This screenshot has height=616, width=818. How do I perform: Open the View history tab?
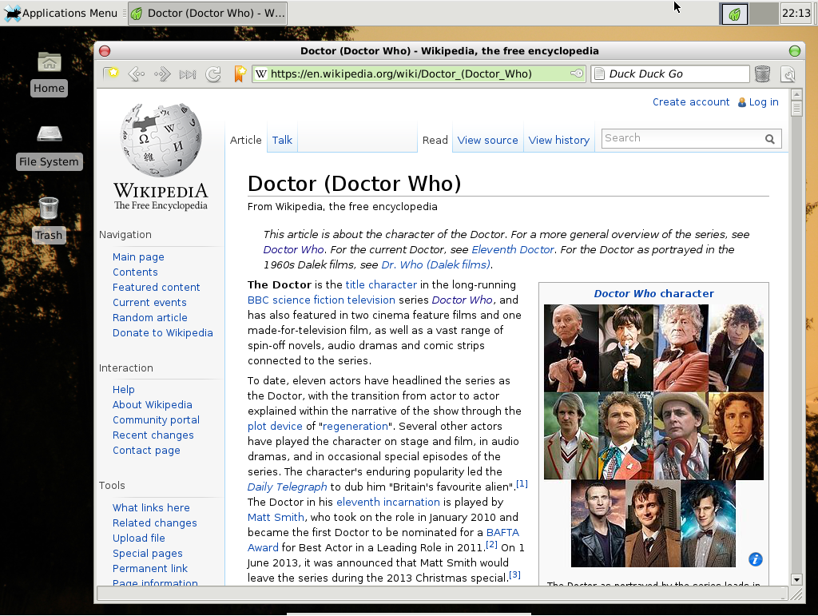pos(558,140)
